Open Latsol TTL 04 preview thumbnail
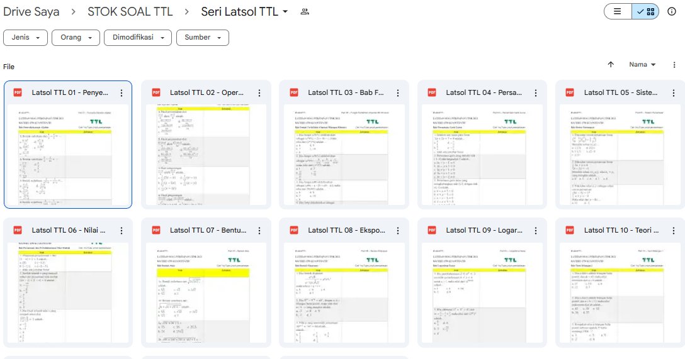The image size is (685, 359). click(x=482, y=155)
